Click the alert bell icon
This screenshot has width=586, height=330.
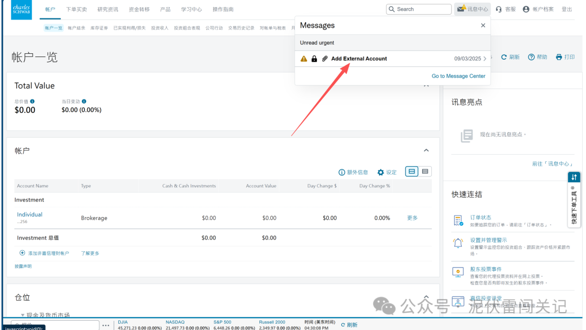tap(458, 243)
